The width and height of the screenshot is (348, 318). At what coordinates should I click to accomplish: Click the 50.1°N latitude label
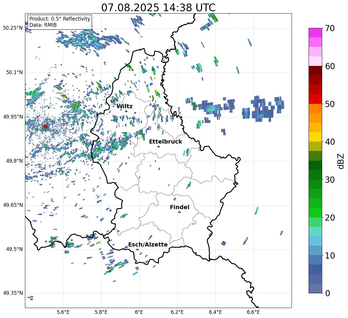click(x=14, y=72)
